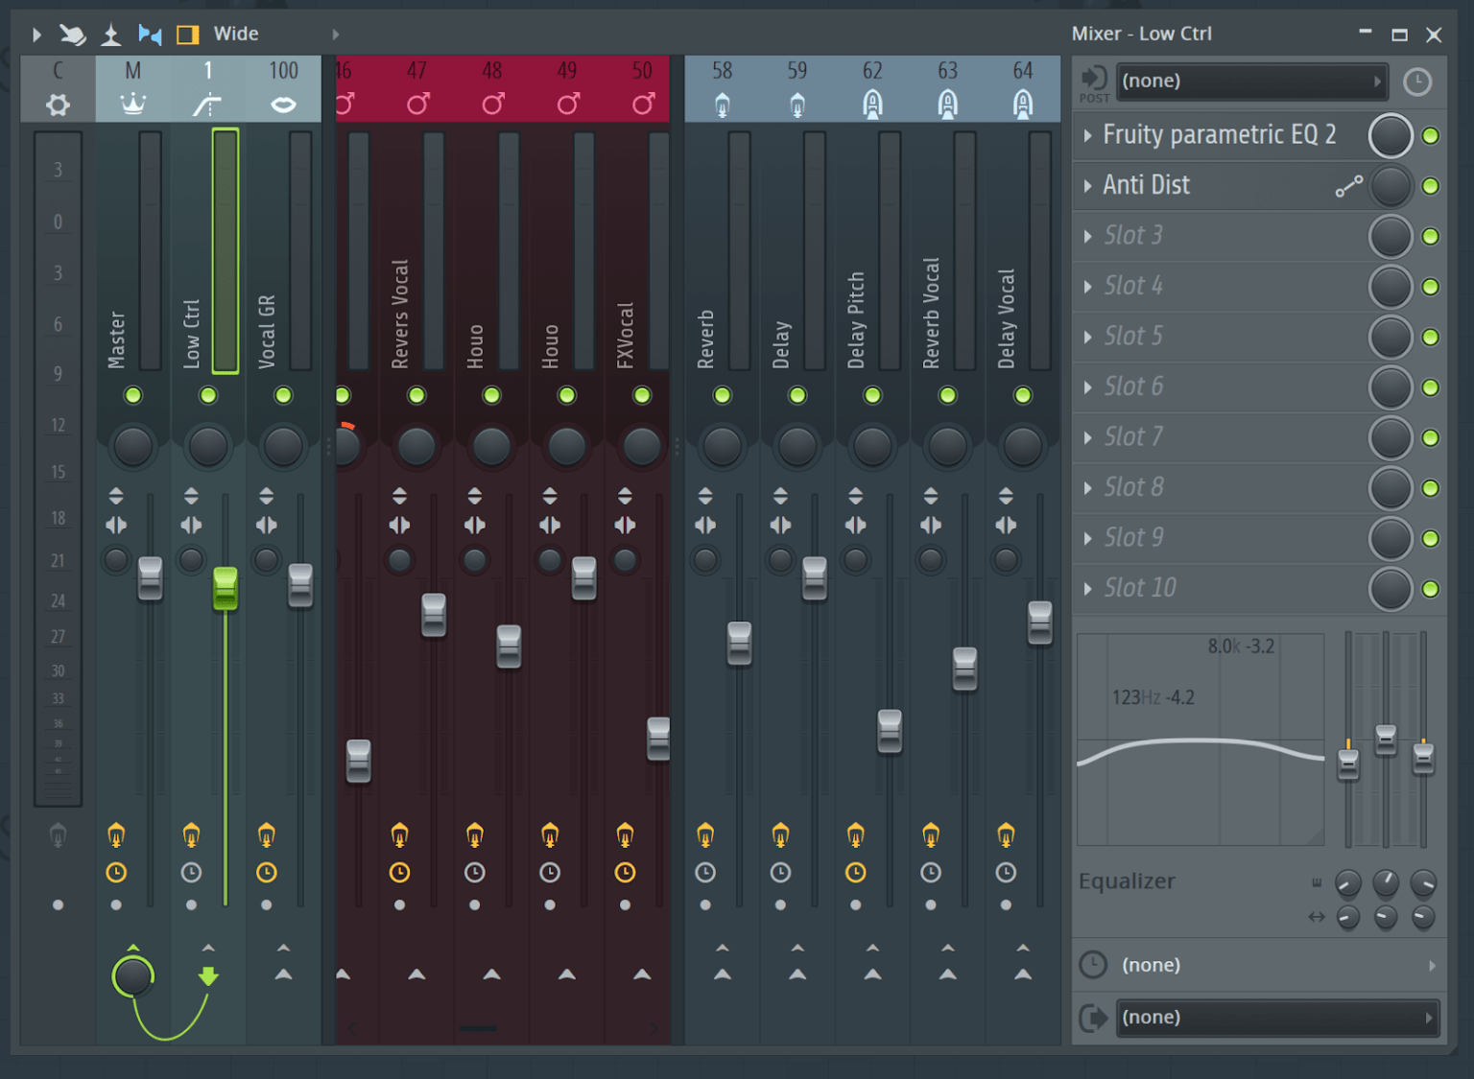Click the swap polarity arrows on Houo track 48
1474x1079 pixels.
tap(474, 496)
